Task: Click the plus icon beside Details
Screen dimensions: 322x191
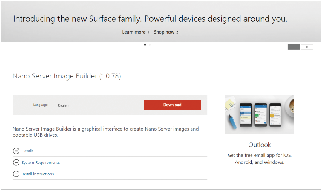Action: (x=16, y=151)
